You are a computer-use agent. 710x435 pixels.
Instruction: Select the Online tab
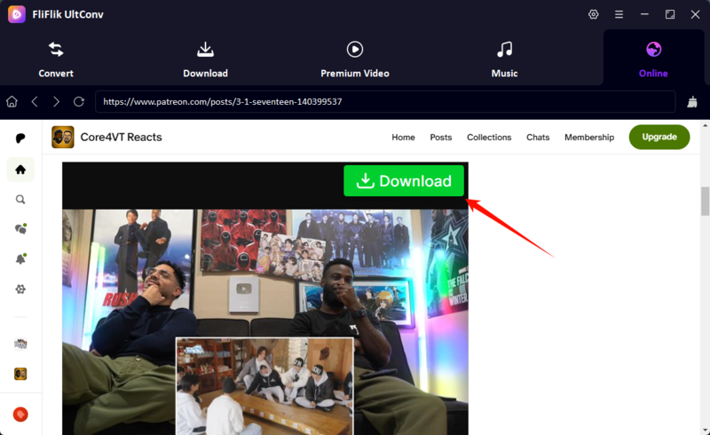click(x=653, y=59)
